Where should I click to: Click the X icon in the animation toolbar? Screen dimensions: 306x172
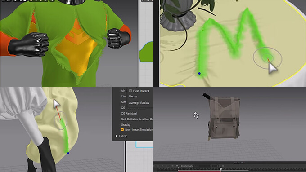[223, 166]
